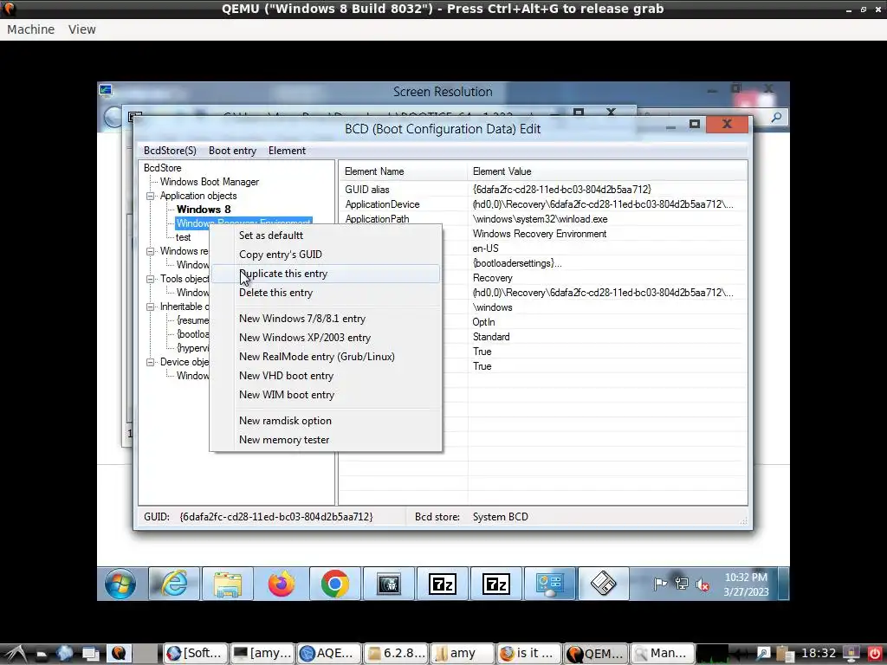Switch to host taskbar item Man...
The width and height of the screenshot is (887, 665).
662,654
